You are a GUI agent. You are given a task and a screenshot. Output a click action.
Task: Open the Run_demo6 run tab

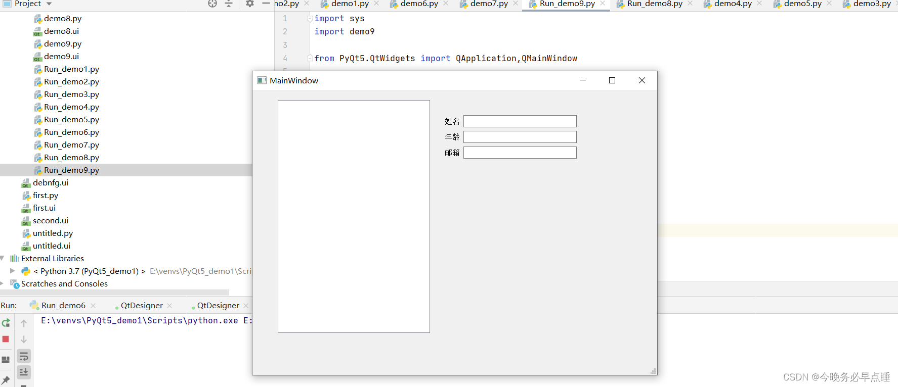pos(63,306)
